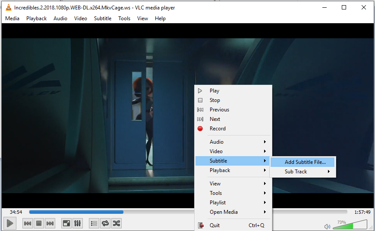Viewport: 375px width, 231px height.
Task: Choose Previous in the context menu
Action: coord(233,110)
